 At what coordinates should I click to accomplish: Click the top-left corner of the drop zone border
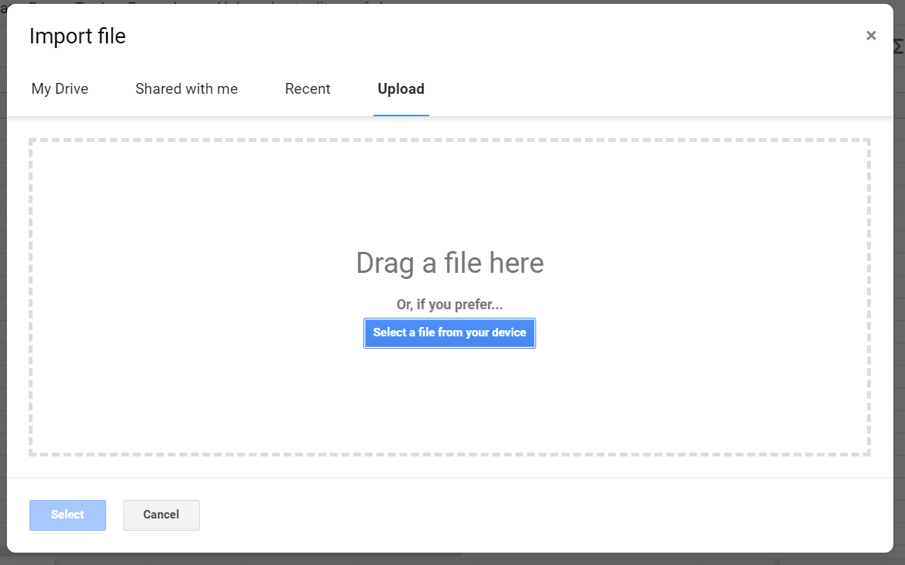coord(31,140)
